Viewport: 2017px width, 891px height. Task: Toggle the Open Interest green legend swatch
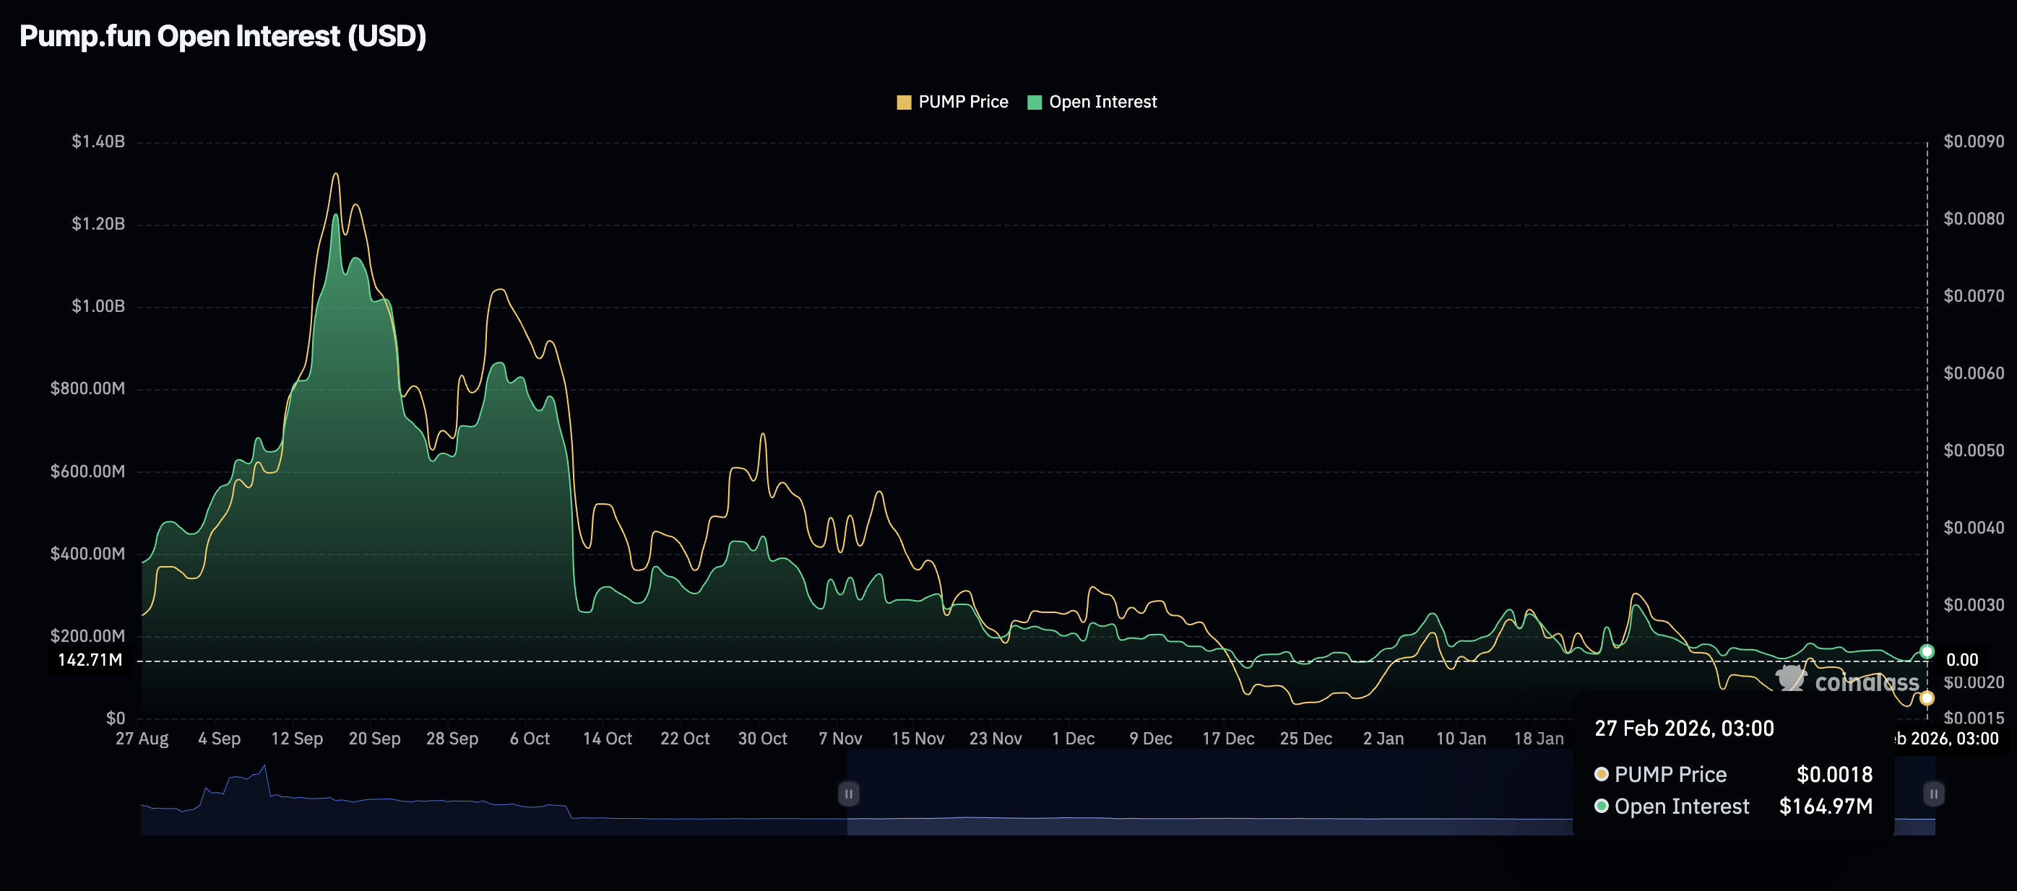pyautogui.click(x=1035, y=103)
